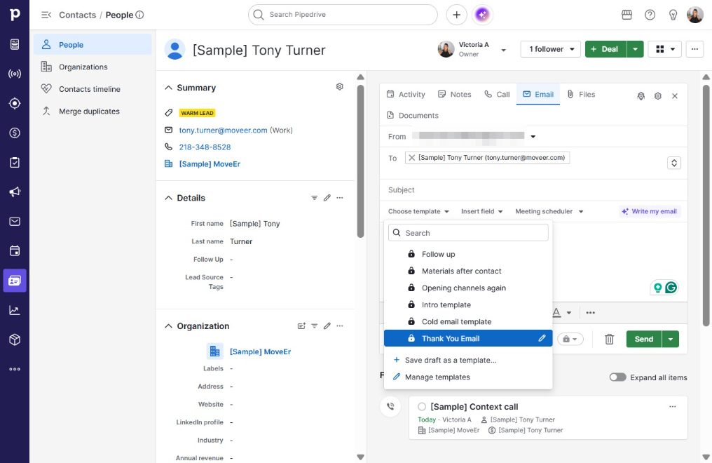Open the Send options dropdown arrow

coord(670,339)
